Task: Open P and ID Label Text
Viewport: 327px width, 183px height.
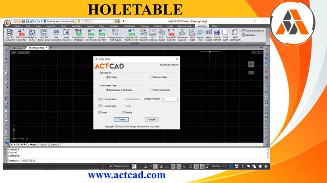Action: pos(253,31)
